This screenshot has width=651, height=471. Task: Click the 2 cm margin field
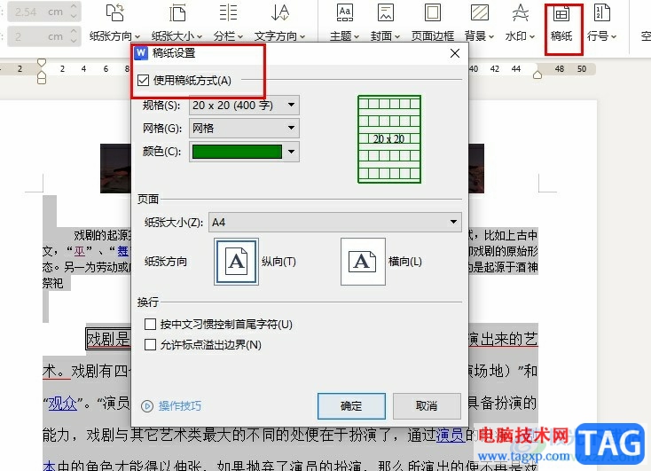click(x=38, y=36)
